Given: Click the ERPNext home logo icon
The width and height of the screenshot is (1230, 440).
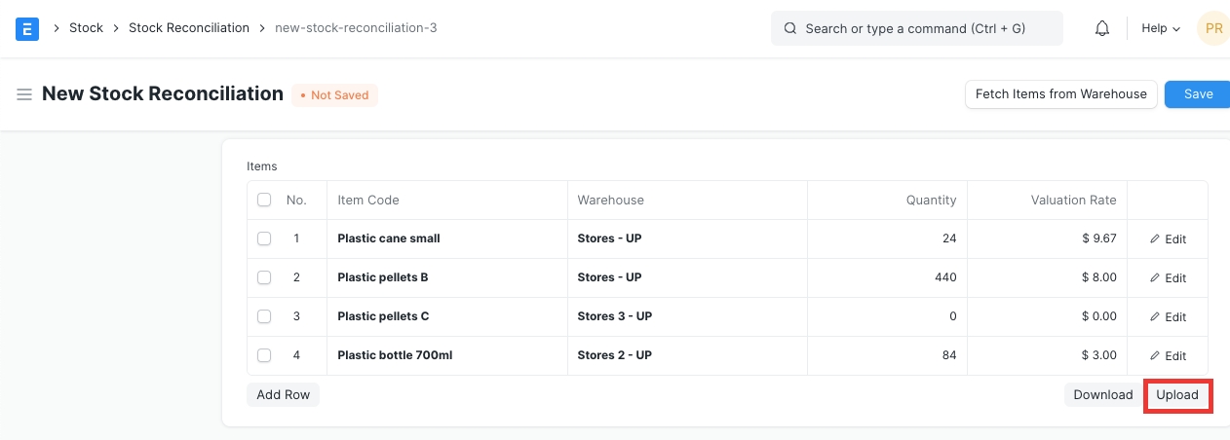Looking at the screenshot, I should (27, 28).
